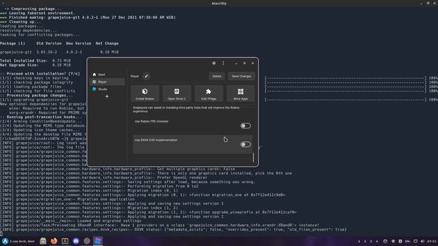Switch to workspace 4
438x246 pixels.
click(x=377, y=241)
